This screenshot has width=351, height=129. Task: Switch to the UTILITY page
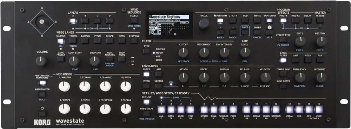(233, 21)
